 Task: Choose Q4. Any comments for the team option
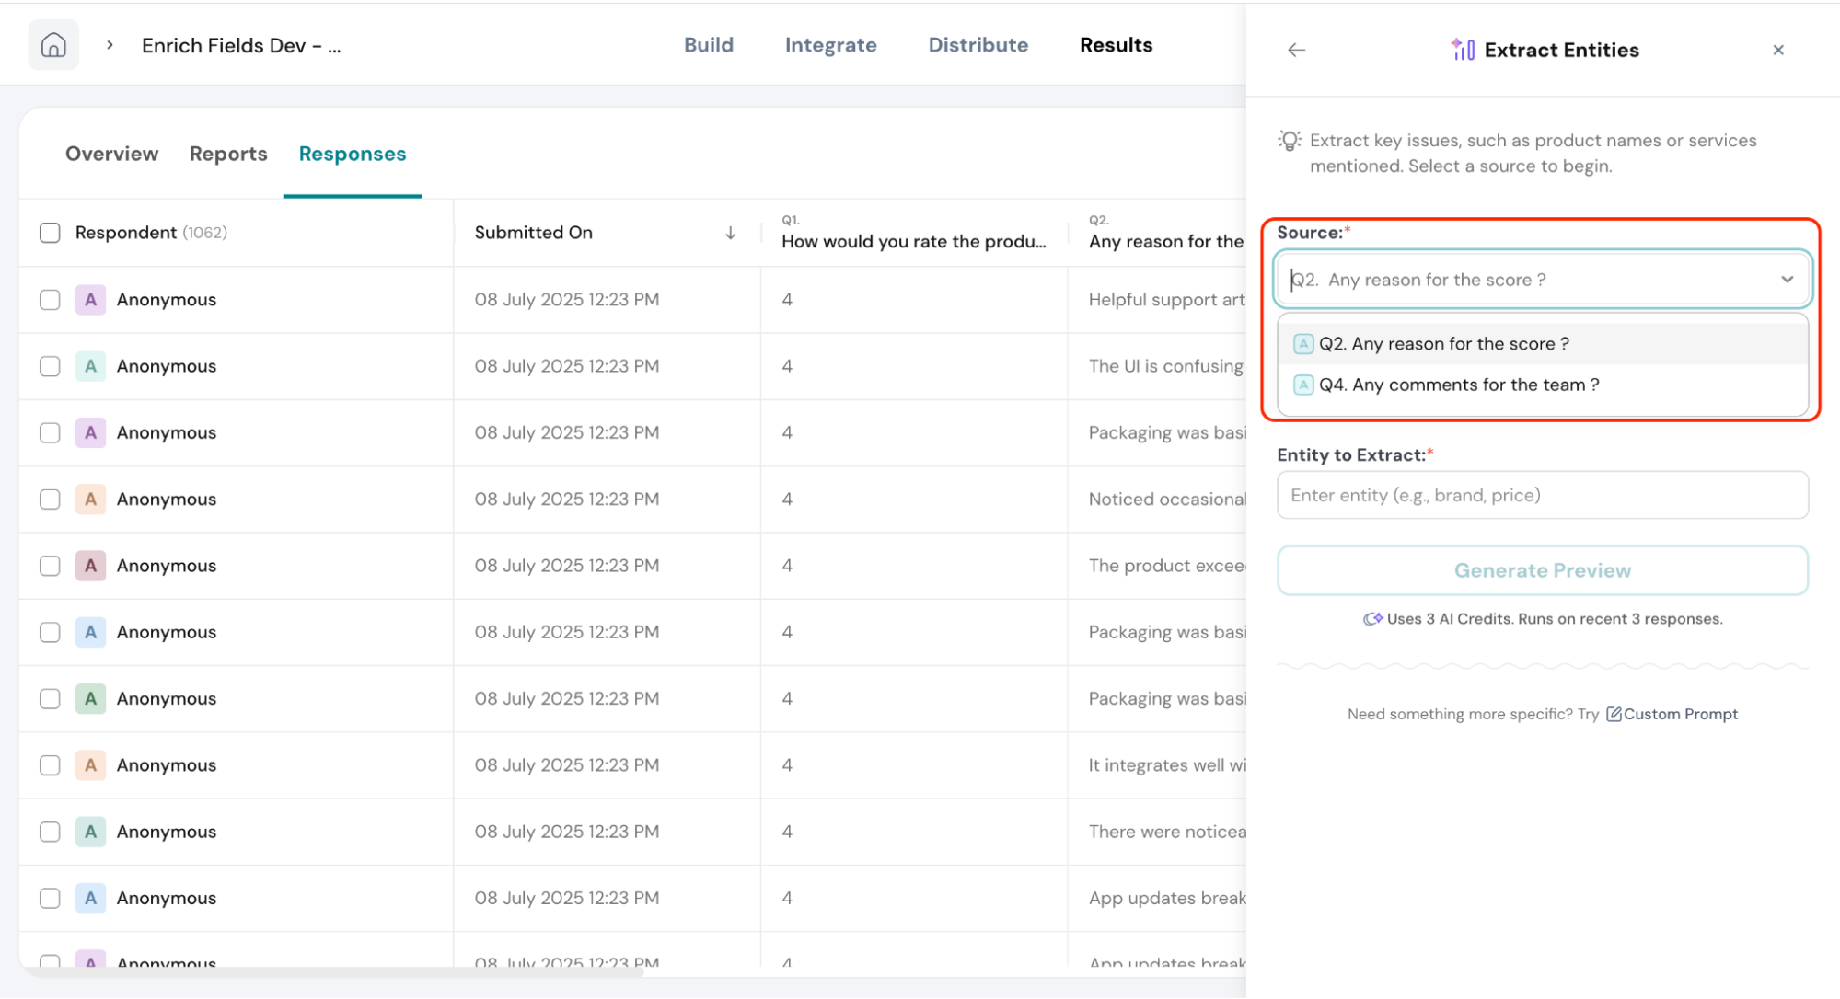pos(1458,385)
